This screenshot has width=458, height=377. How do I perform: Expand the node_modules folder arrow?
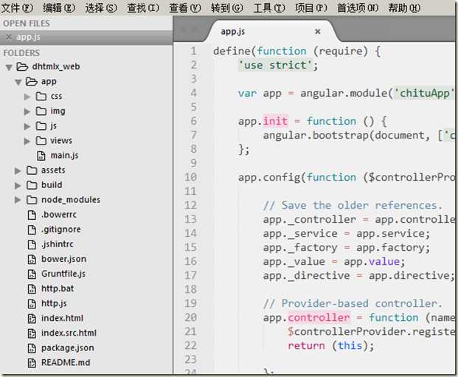pos(18,200)
